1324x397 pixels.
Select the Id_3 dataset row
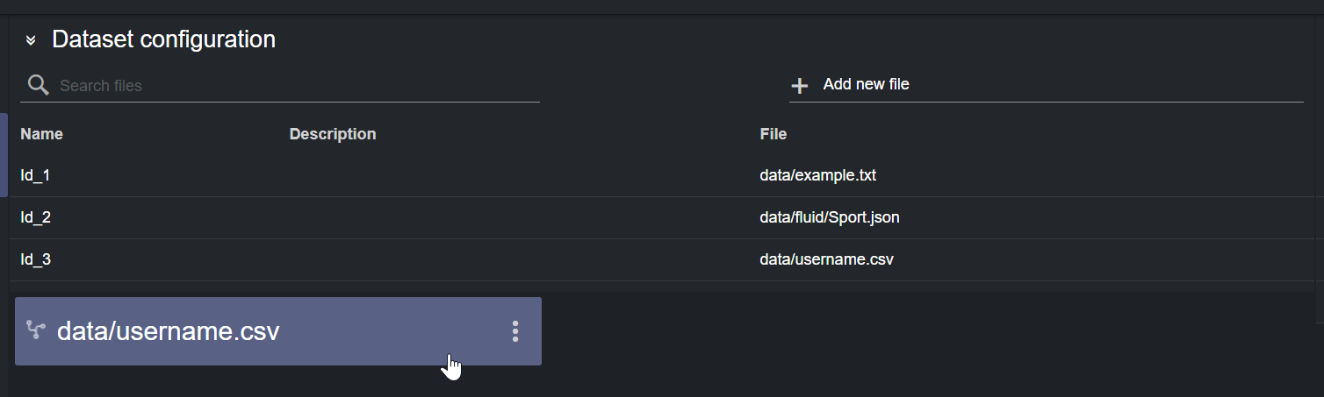(x=35, y=259)
